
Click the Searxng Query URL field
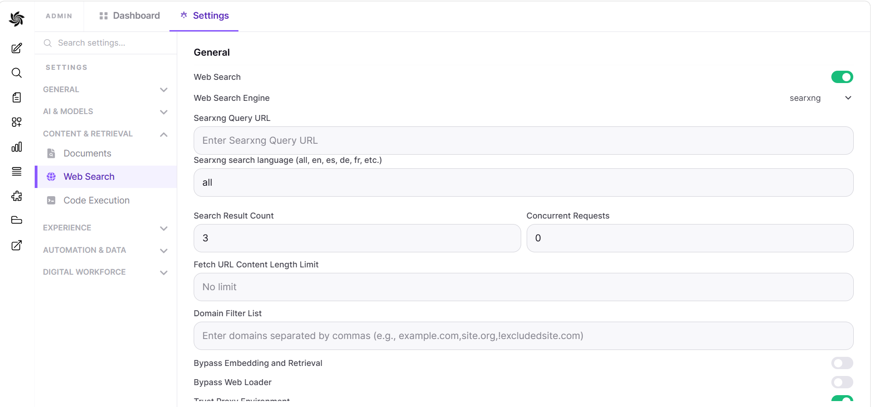tap(523, 141)
